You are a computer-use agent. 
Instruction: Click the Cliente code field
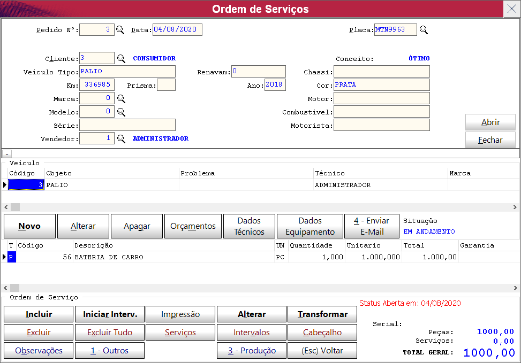coord(97,58)
